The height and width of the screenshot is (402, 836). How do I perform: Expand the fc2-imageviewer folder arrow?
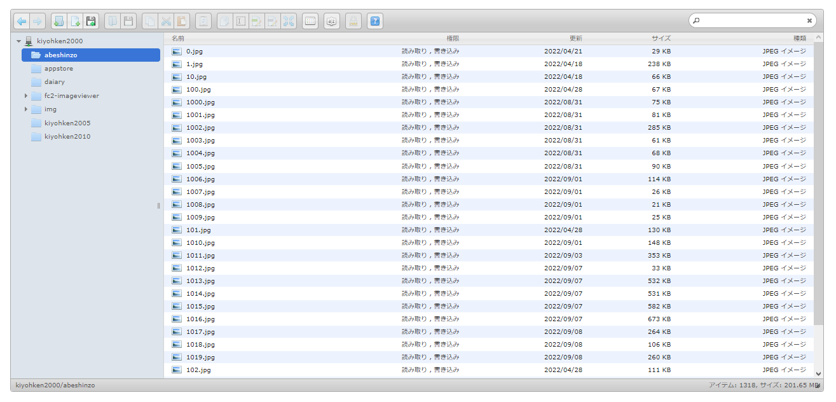click(26, 96)
